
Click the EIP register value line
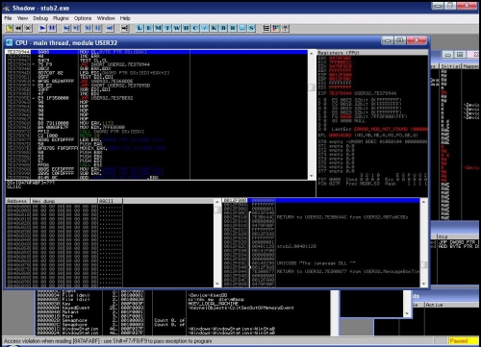click(357, 93)
